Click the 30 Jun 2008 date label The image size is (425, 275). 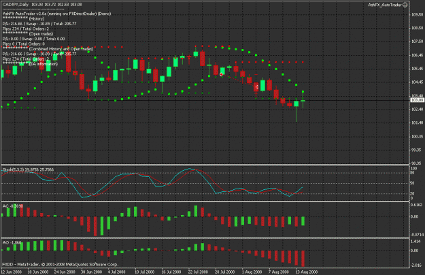click(x=92, y=272)
